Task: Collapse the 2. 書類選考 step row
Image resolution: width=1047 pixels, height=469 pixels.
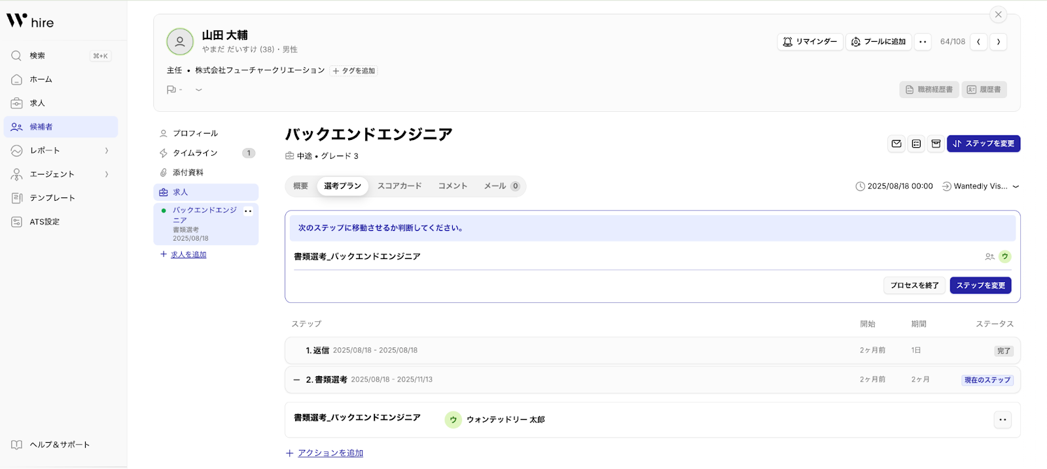Action: point(296,380)
